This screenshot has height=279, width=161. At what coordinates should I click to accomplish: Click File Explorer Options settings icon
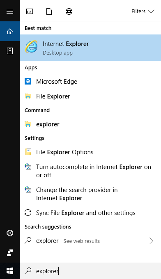(28, 152)
